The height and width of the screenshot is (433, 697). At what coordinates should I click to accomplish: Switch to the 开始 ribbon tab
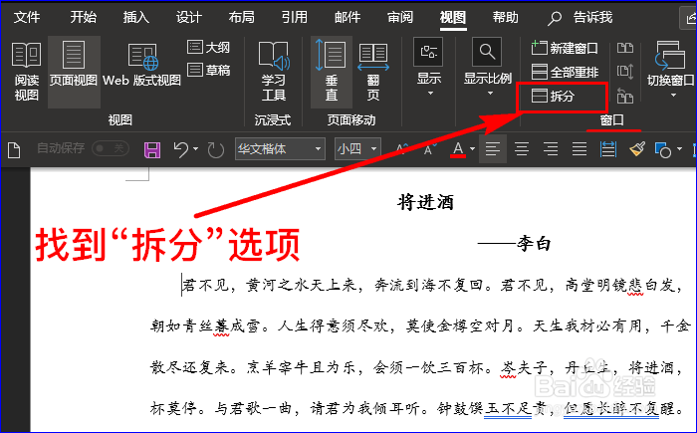click(x=83, y=17)
